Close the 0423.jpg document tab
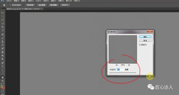Viewport: 179px width, 95px height. pos(42,9)
